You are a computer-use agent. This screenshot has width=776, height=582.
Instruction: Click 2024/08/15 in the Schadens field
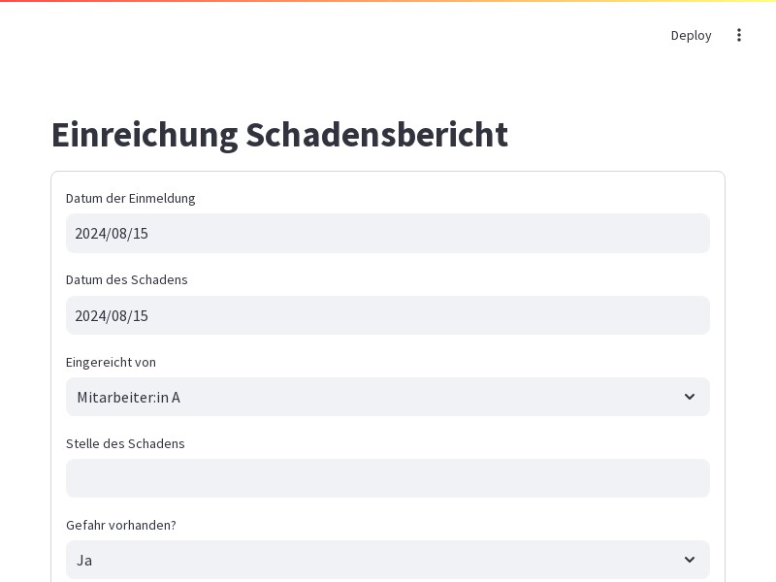point(112,316)
